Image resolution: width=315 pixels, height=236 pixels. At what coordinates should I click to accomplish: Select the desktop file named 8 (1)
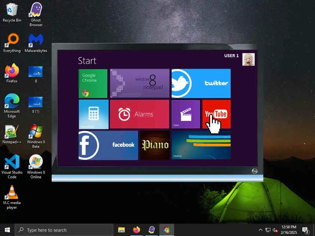point(36,105)
